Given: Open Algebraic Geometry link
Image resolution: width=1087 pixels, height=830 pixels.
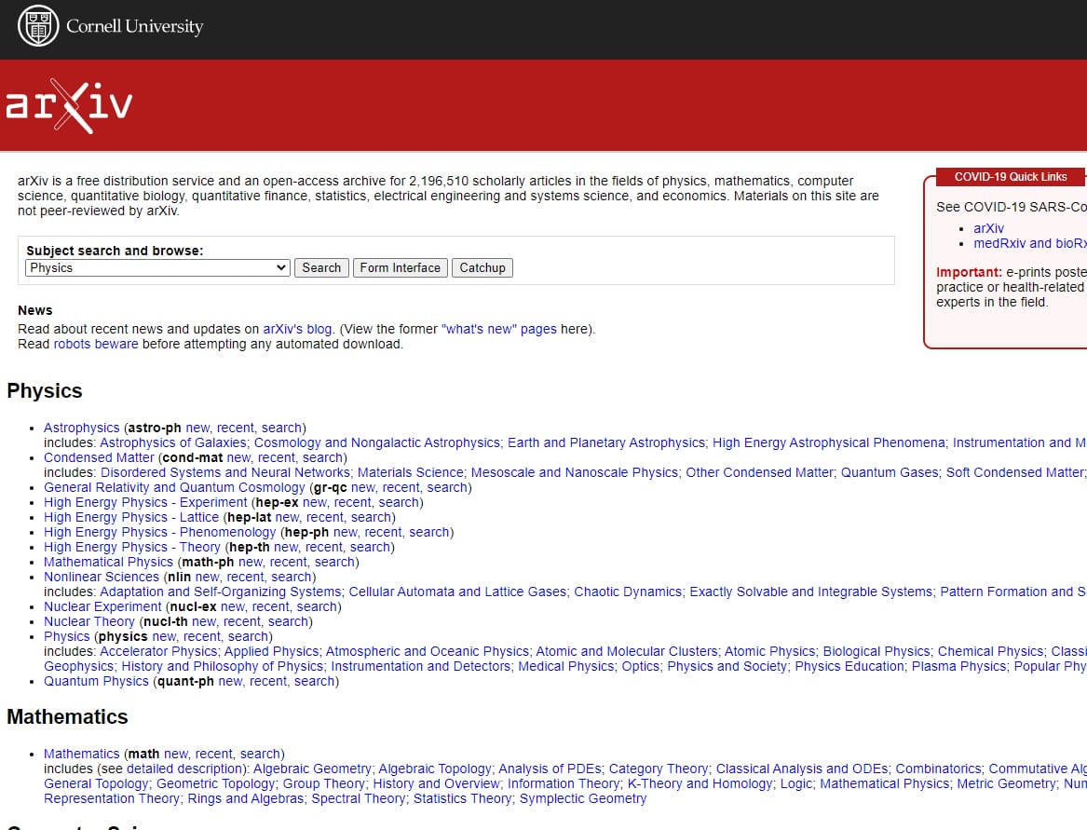Looking at the screenshot, I should pos(312,769).
